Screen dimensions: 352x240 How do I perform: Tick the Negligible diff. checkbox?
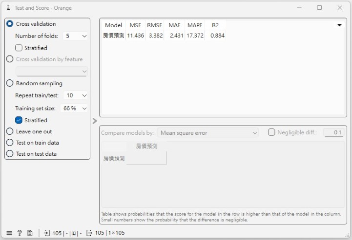(271, 132)
